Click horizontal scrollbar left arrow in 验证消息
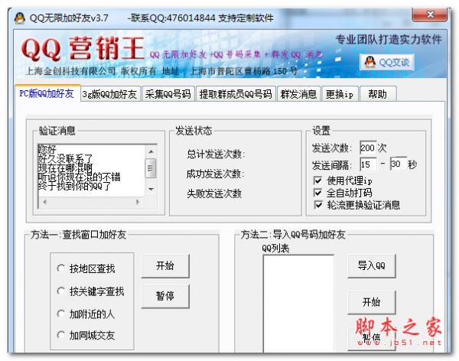This screenshot has width=459, height=361. [45, 202]
